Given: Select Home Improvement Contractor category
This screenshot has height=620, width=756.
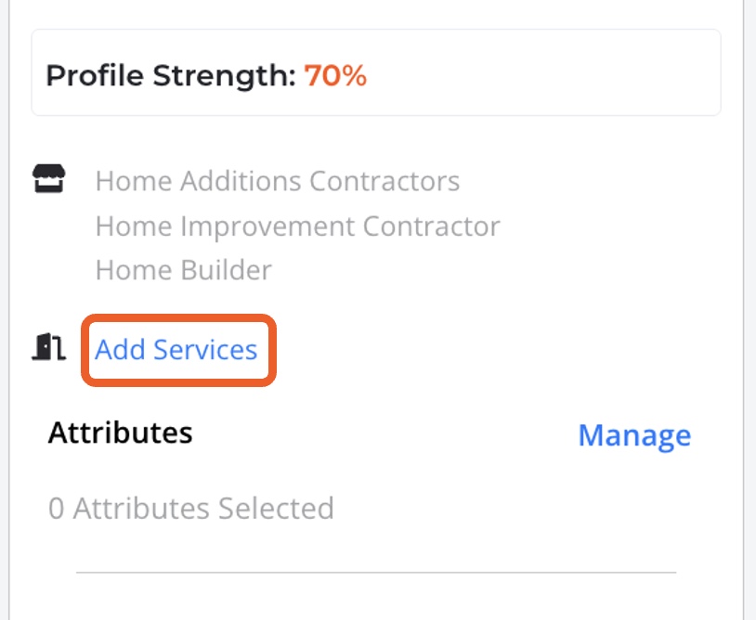Looking at the screenshot, I should click(297, 226).
